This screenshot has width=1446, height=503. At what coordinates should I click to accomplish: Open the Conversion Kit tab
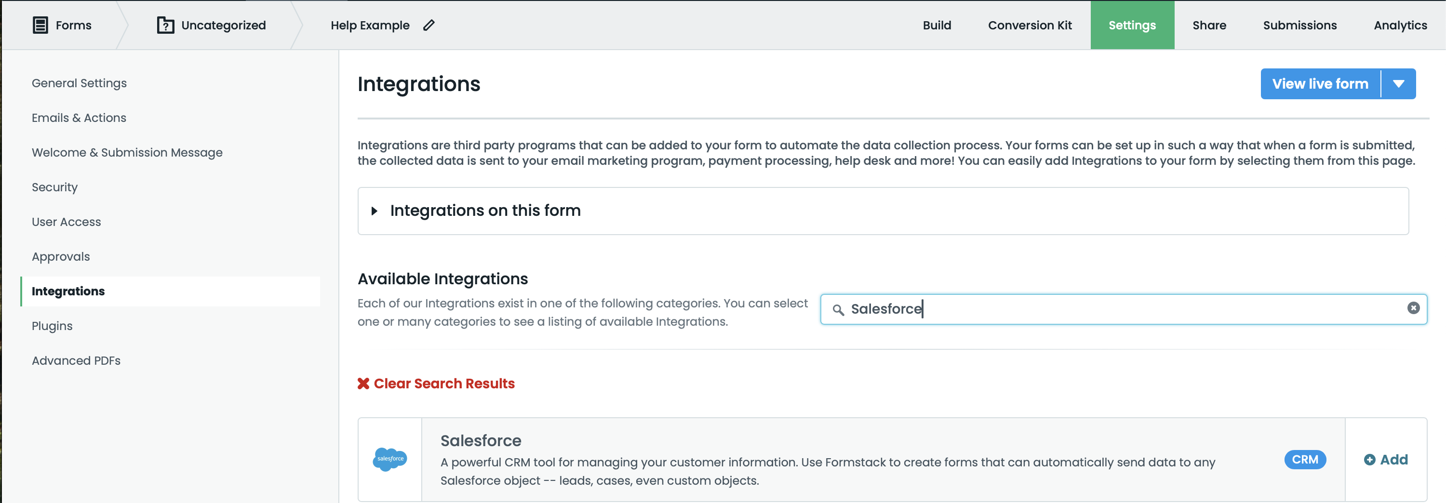pyautogui.click(x=1030, y=25)
